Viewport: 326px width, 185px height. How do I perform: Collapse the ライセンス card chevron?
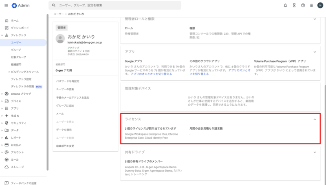(315, 119)
